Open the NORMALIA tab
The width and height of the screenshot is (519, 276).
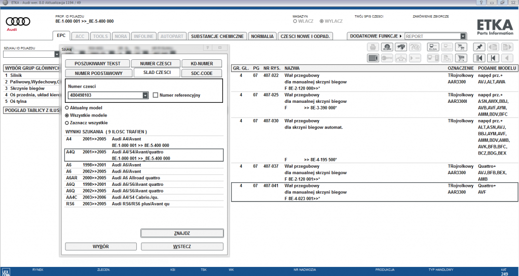pyautogui.click(x=262, y=36)
